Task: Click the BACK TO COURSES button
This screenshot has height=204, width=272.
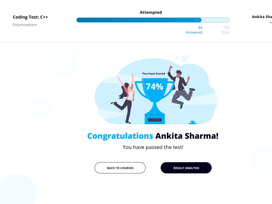Action: click(120, 168)
